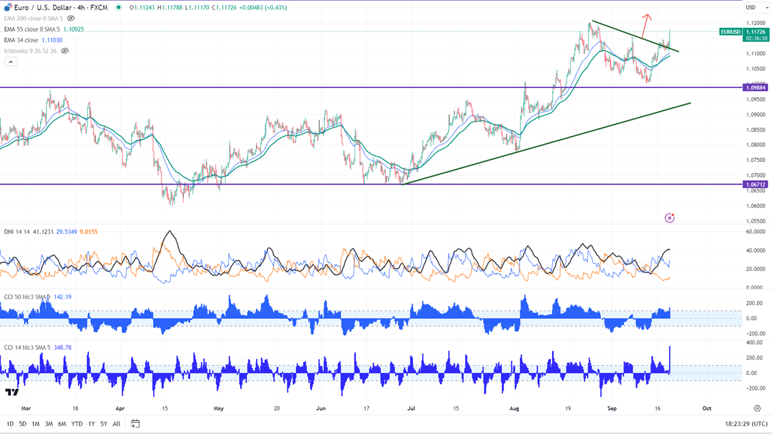The width and height of the screenshot is (772, 434).
Task: Click the purple lightning event icon
Action: pos(670,218)
